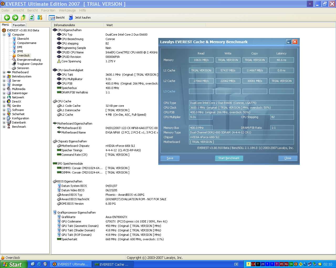Select Tragbarer Computer in the tree
The image size is (336, 268).
[x=30, y=64]
